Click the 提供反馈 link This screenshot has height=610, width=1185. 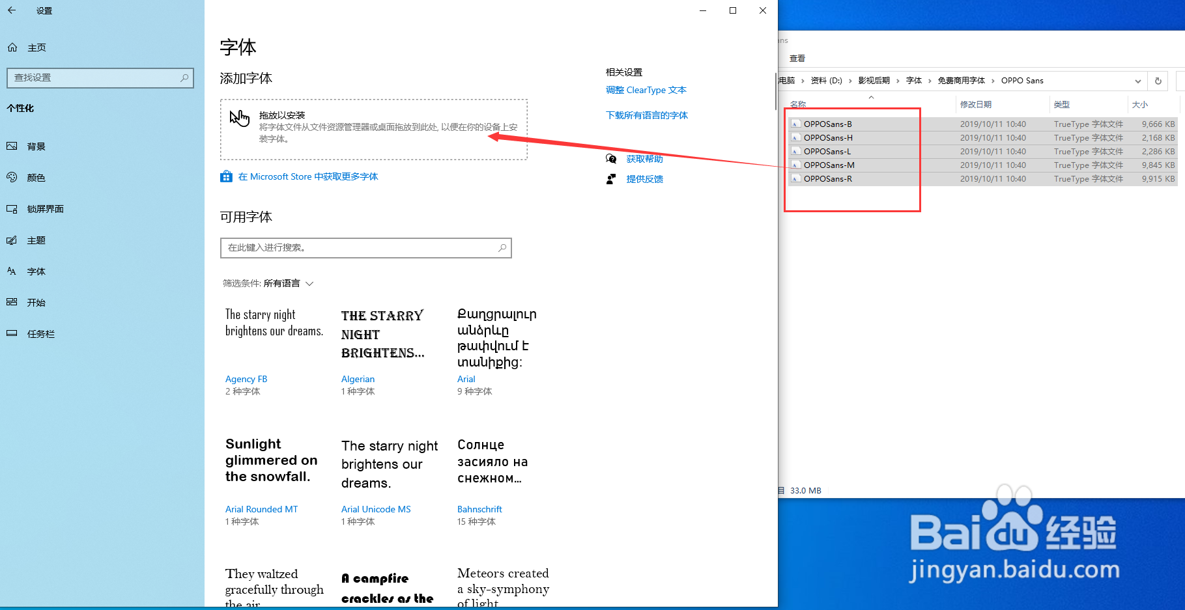click(x=645, y=179)
